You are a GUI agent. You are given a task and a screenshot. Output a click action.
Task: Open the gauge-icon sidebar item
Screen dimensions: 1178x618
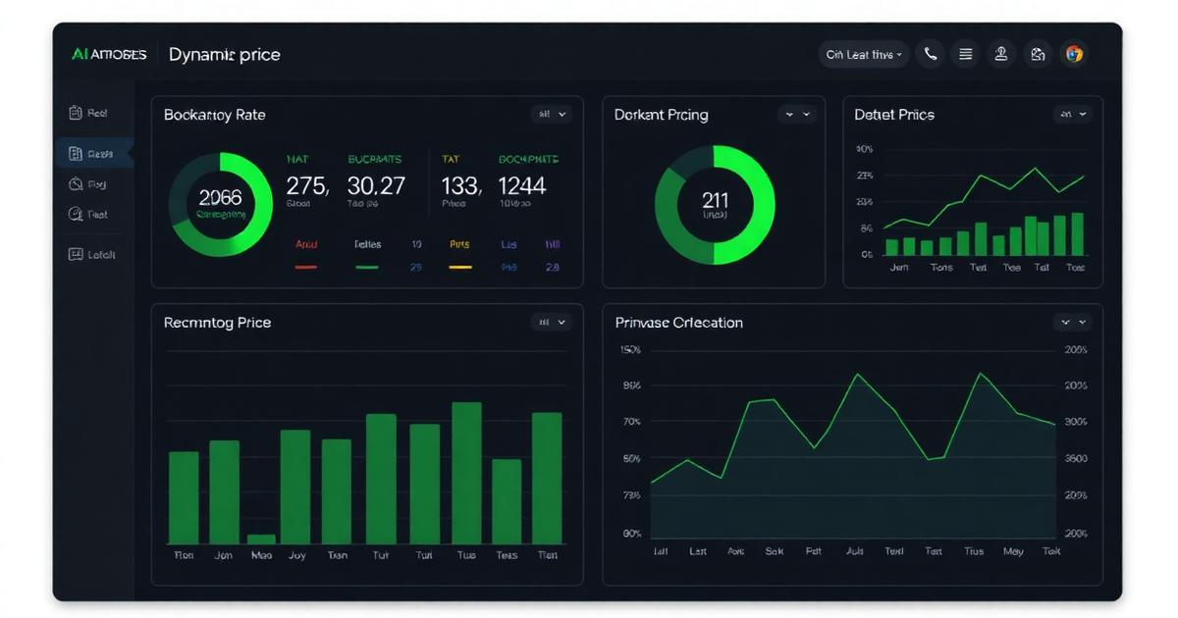coord(76,183)
